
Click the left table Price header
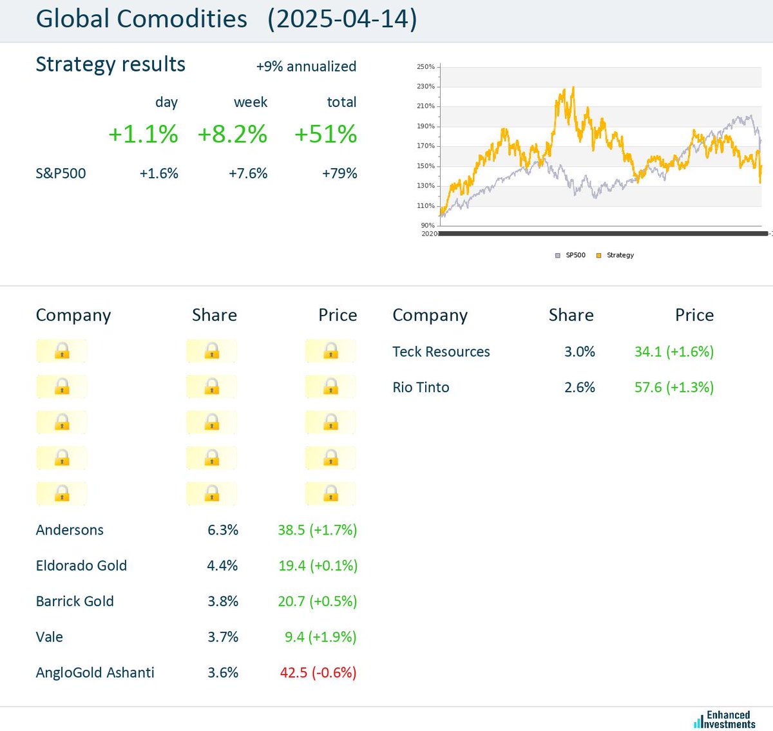338,315
